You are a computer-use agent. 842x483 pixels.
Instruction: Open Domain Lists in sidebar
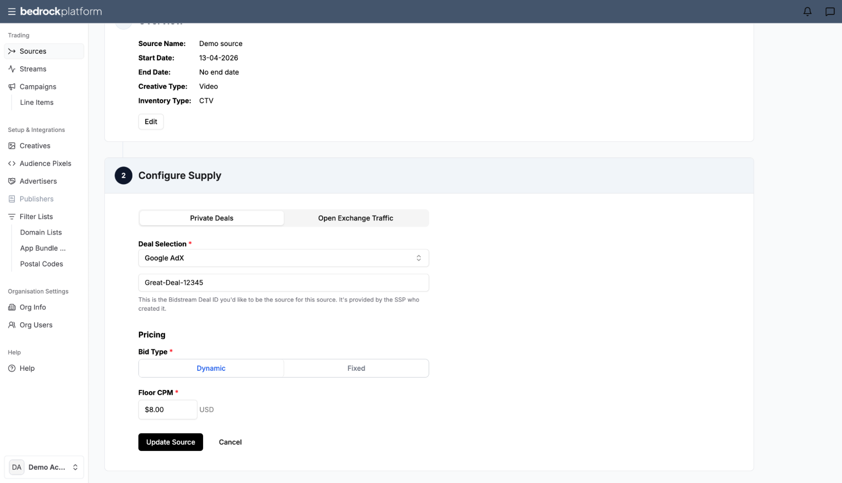point(41,232)
